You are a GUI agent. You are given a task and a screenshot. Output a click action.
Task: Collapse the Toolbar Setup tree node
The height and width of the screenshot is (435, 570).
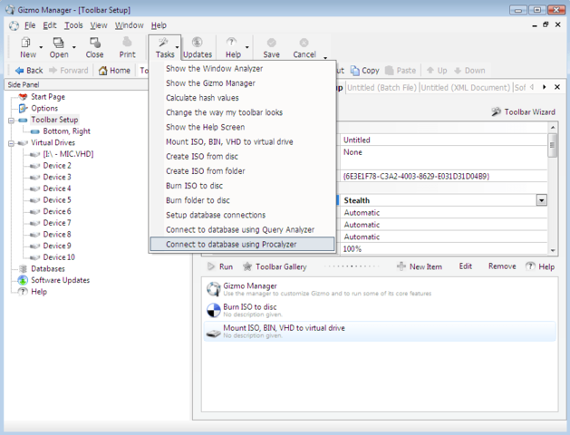[x=11, y=121]
